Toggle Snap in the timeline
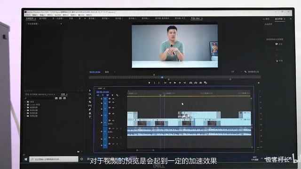 click(103, 95)
